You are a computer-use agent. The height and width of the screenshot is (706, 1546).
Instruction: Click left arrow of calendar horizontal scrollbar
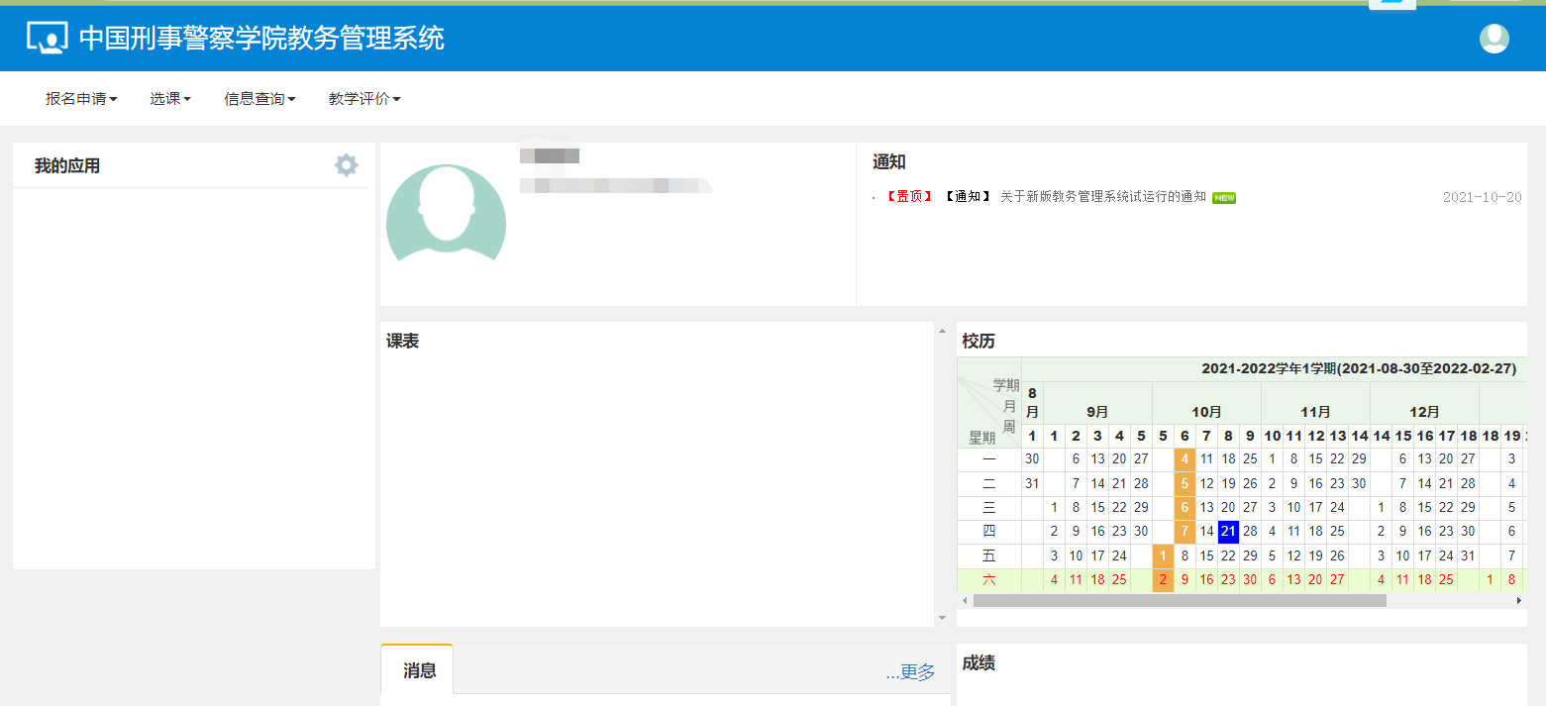pyautogui.click(x=964, y=600)
